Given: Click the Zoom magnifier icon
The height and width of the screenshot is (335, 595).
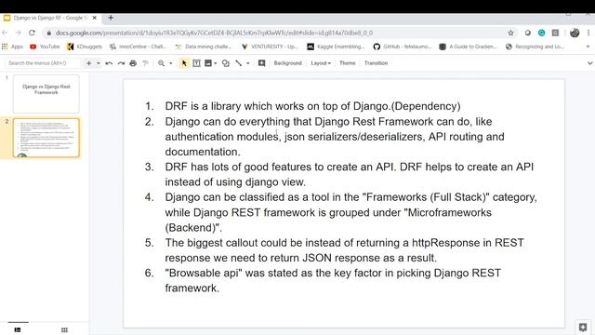Looking at the screenshot, I should coord(161,63).
